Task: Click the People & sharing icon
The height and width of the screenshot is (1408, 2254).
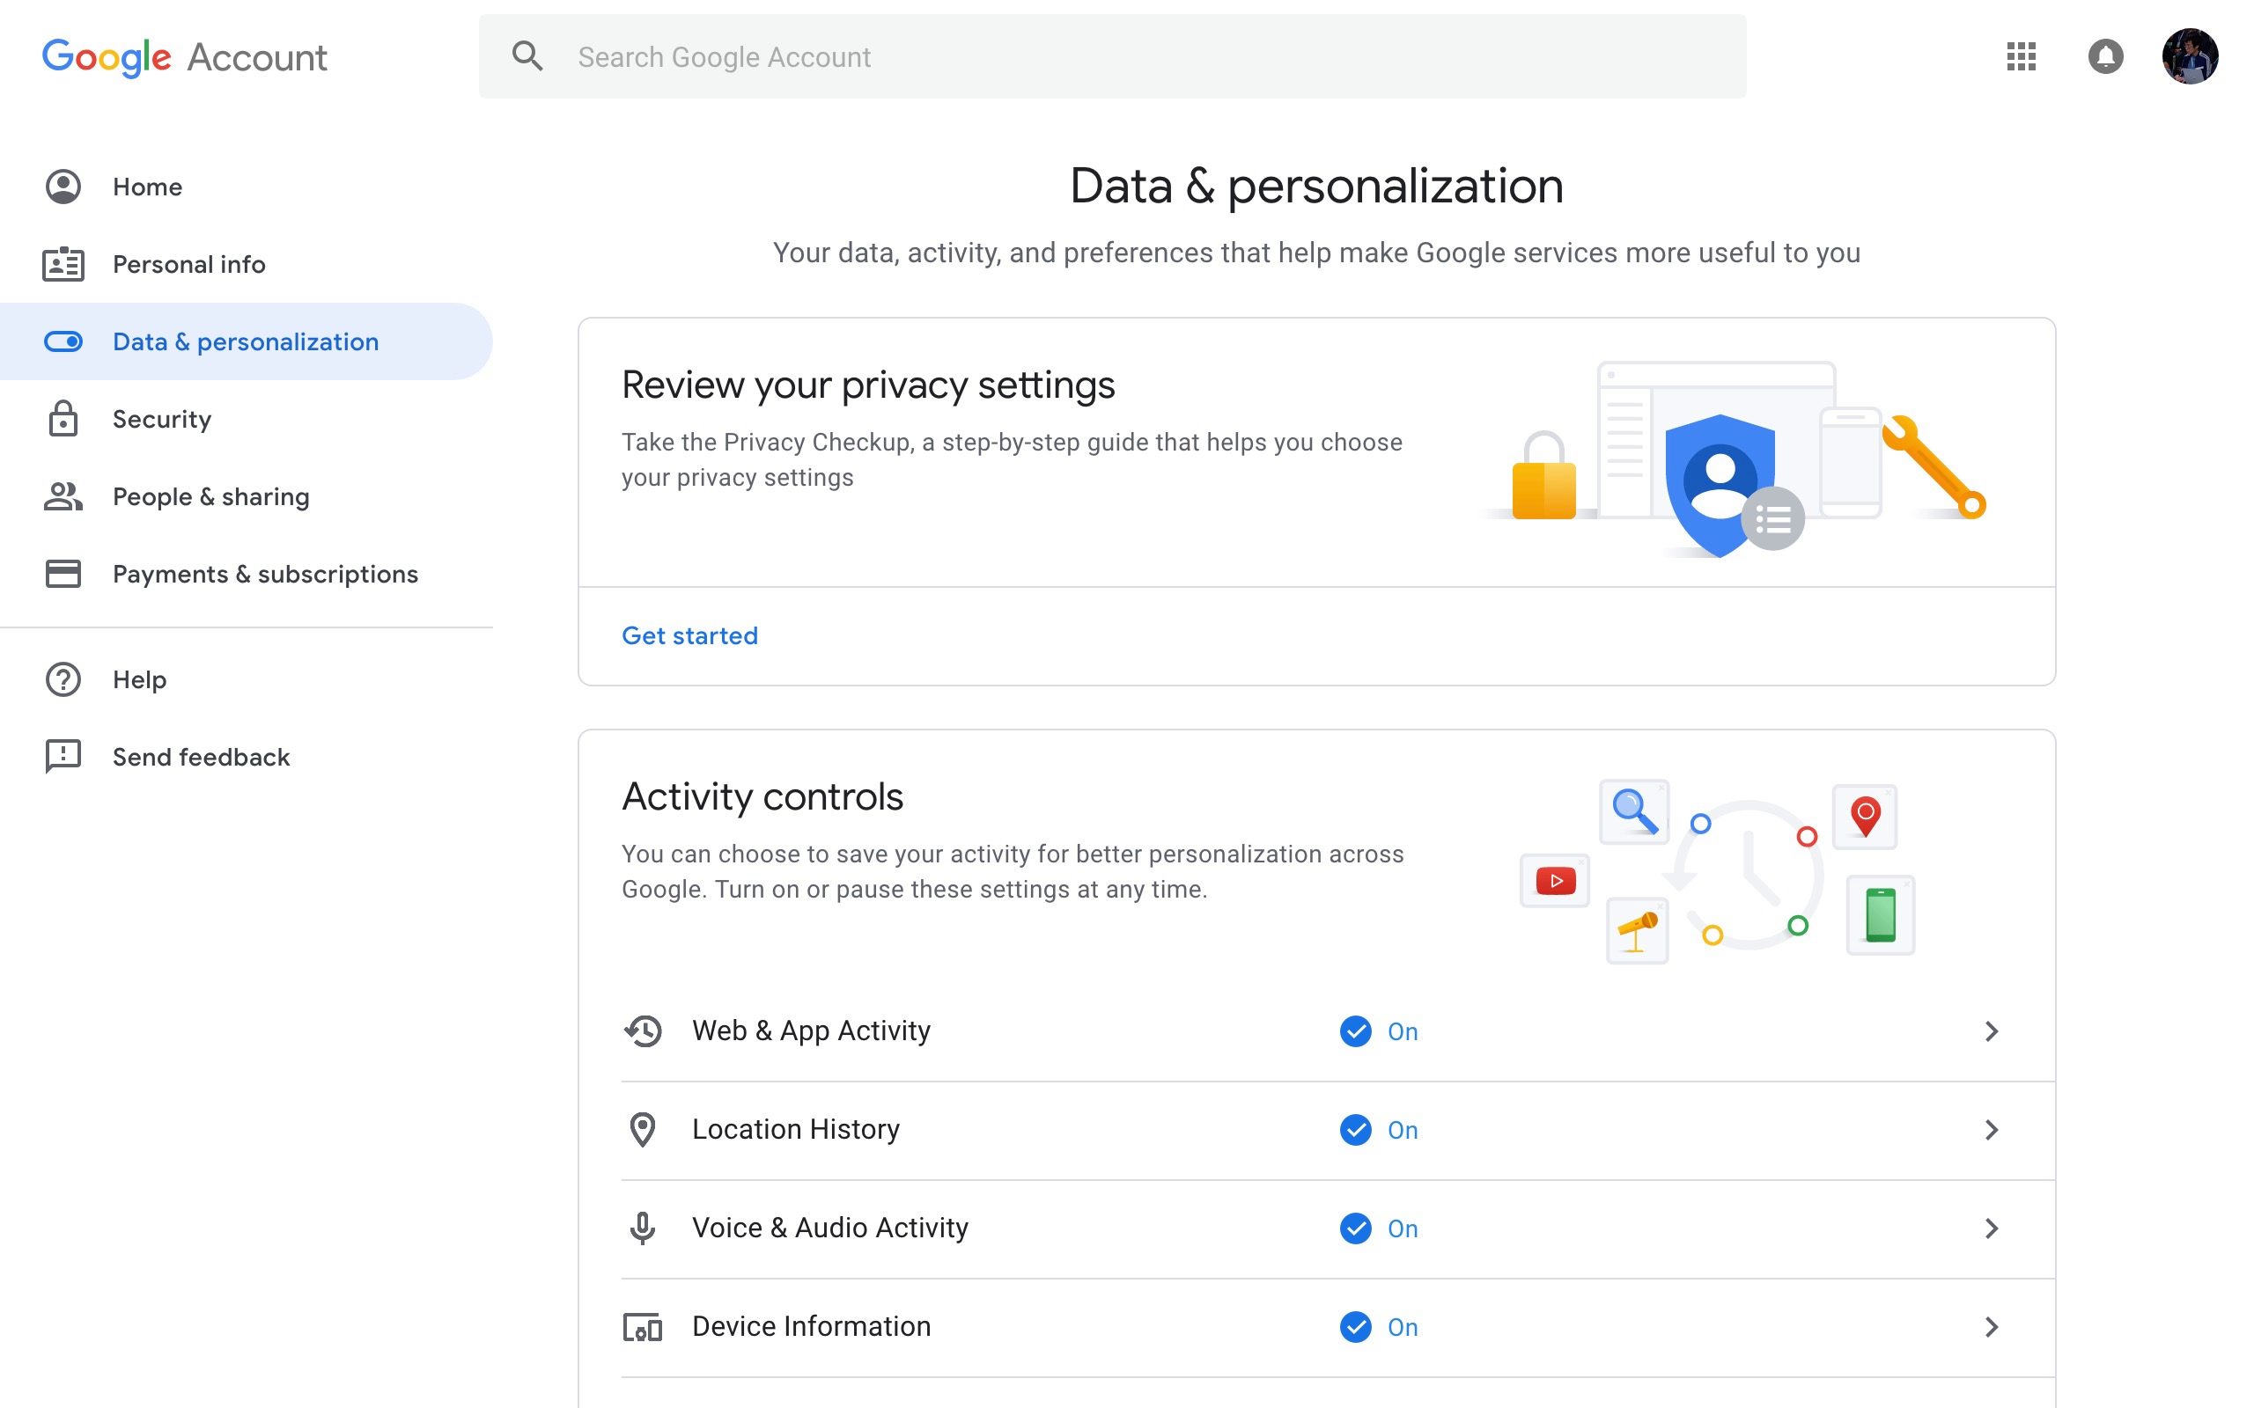Action: click(63, 496)
